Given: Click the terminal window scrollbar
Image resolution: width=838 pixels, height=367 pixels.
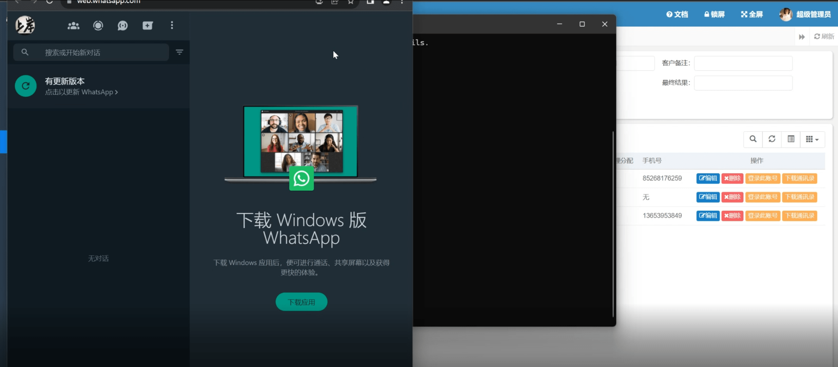Looking at the screenshot, I should (613, 224).
